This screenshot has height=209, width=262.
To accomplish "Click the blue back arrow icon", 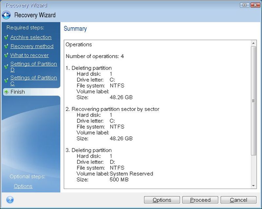I will tap(6, 15).
